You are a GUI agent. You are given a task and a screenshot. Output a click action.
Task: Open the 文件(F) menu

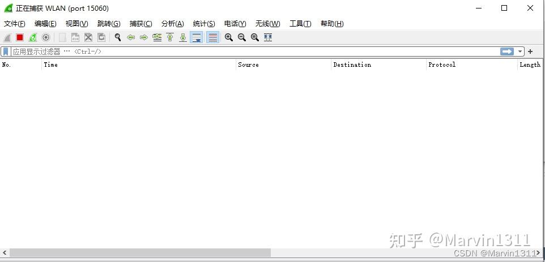click(x=15, y=24)
